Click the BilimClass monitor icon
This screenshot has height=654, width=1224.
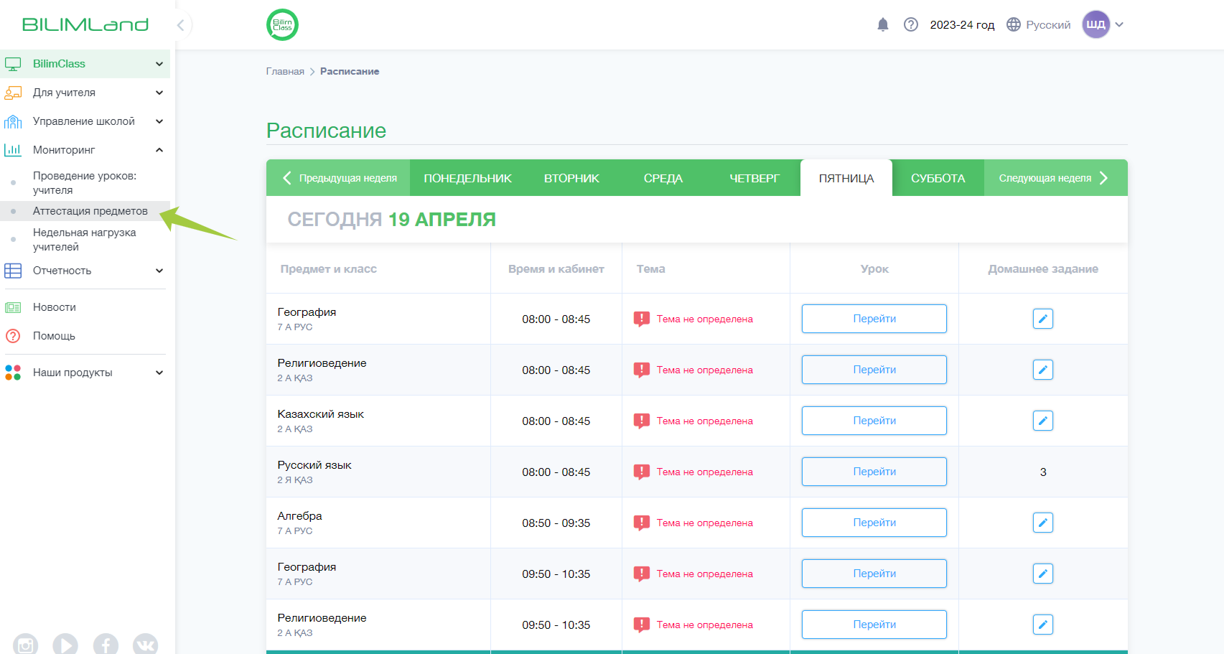(x=13, y=64)
